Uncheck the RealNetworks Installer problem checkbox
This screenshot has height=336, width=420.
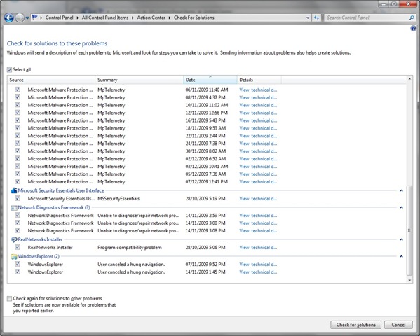point(18,247)
